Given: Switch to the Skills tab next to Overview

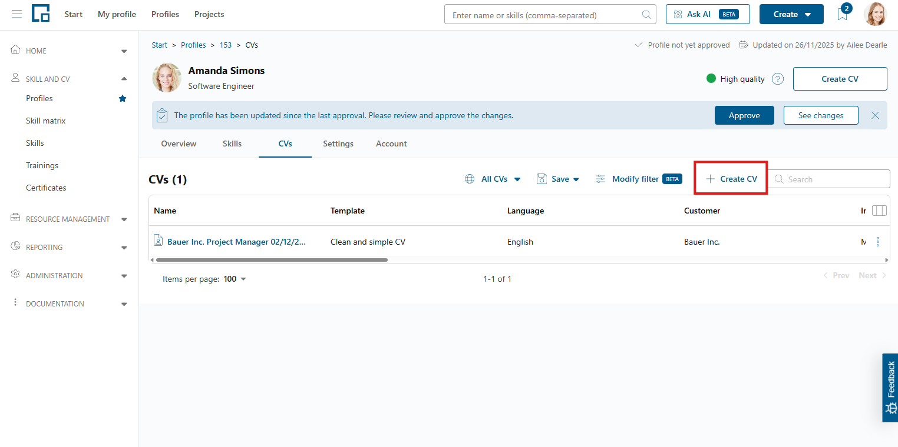Looking at the screenshot, I should [232, 144].
